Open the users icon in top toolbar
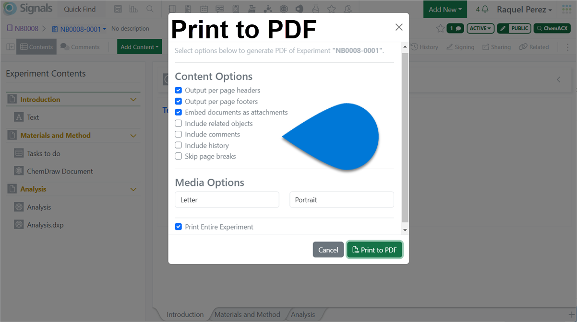This screenshot has height=322, width=577. click(x=348, y=9)
